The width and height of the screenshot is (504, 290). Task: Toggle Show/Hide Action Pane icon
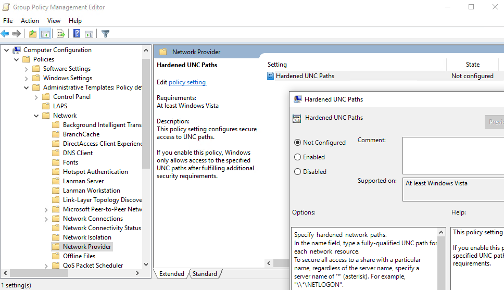[x=89, y=33]
